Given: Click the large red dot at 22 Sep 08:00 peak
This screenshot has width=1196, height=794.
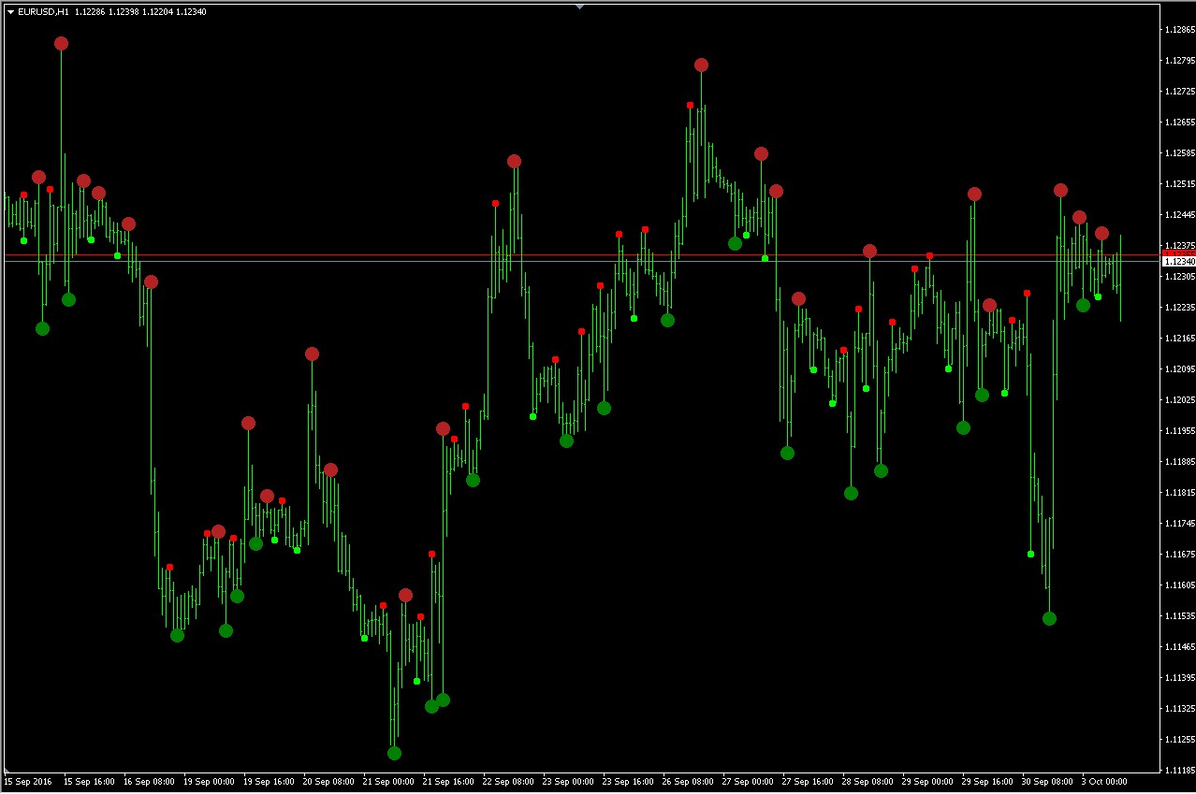Looking at the screenshot, I should pyautogui.click(x=514, y=161).
